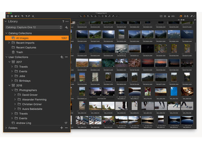Click the plus icon beside catalog selector
The width and height of the screenshot is (202, 149).
tap(67, 27)
